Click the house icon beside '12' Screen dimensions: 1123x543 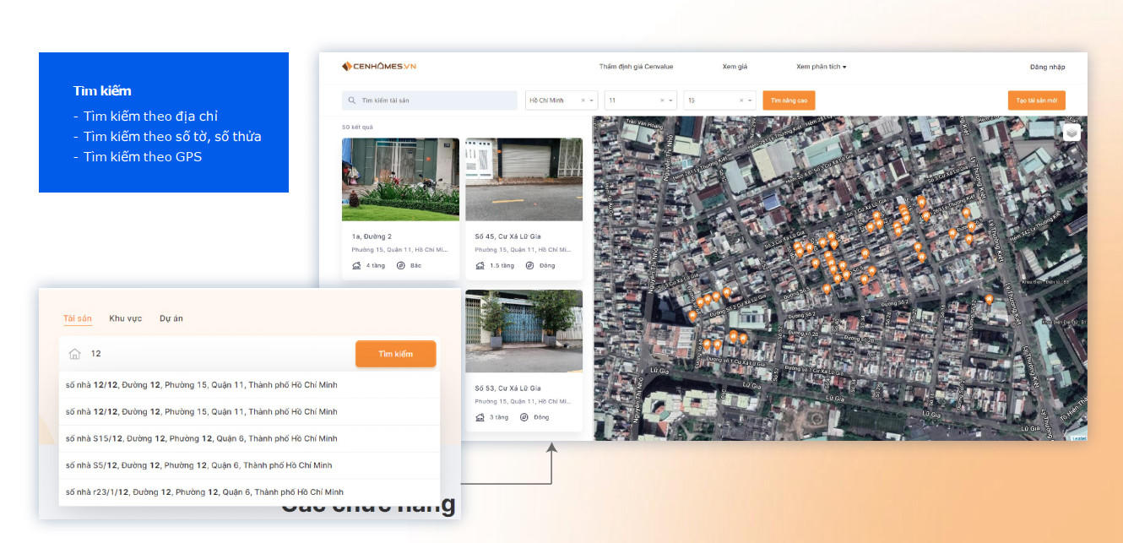[74, 354]
